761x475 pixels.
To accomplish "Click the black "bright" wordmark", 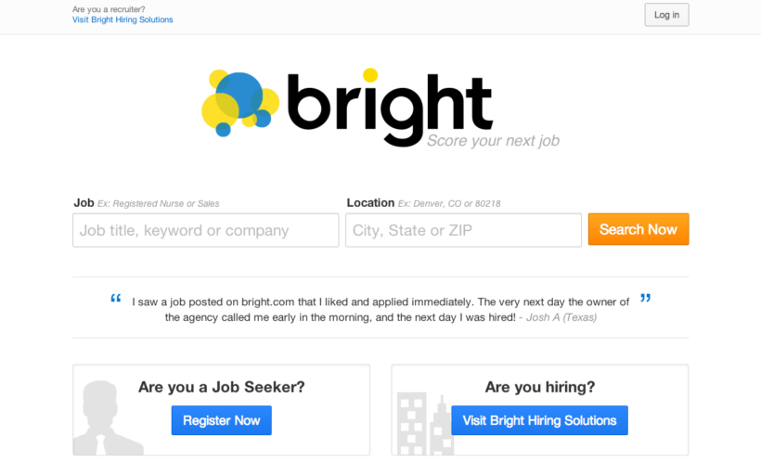I will (x=390, y=107).
